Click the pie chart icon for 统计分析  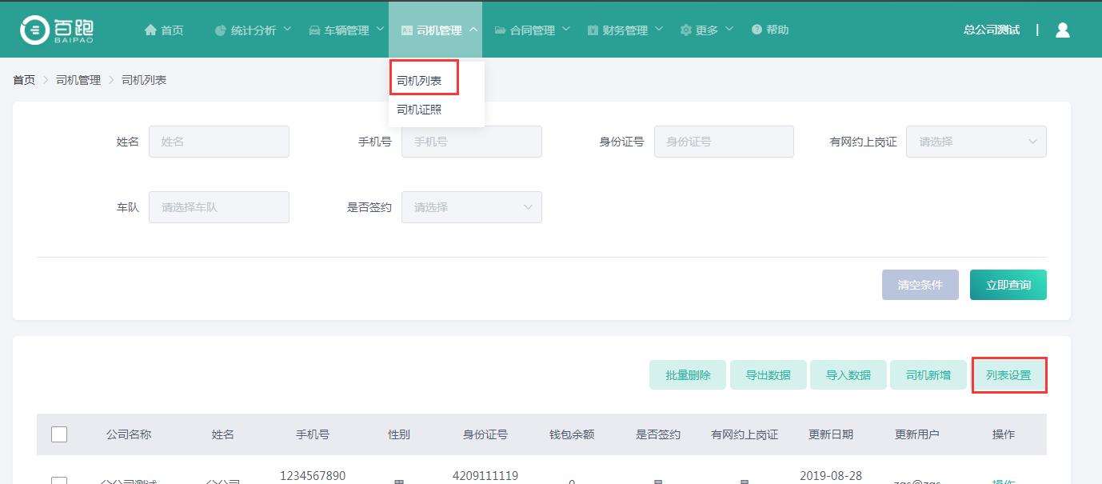point(221,30)
